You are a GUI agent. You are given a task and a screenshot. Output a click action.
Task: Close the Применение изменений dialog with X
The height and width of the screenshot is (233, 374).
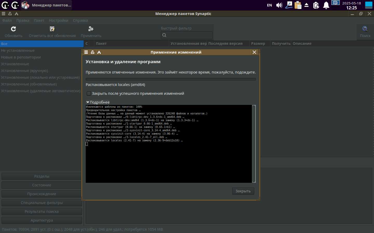click(x=254, y=52)
